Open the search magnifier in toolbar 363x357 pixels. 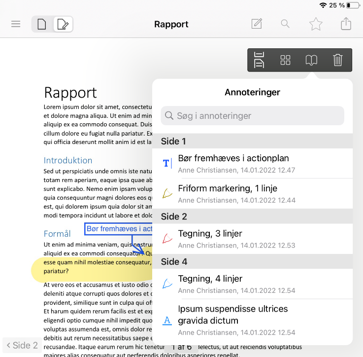coord(285,24)
